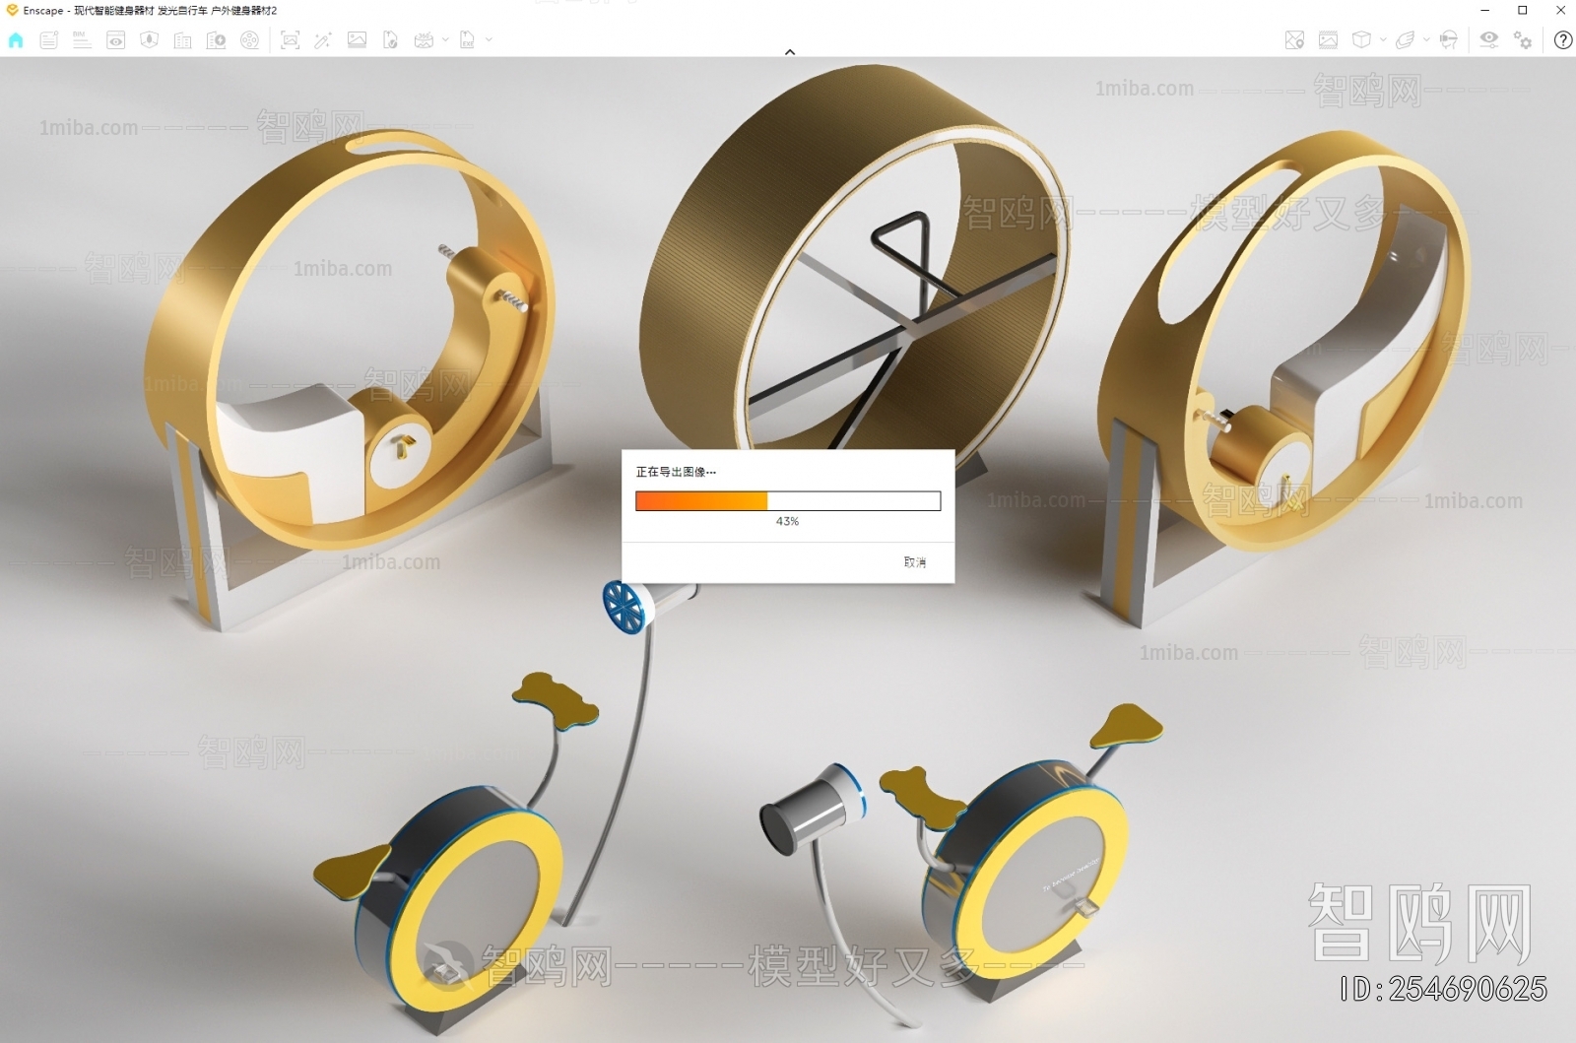Click the screenshot capture icon

[290, 40]
